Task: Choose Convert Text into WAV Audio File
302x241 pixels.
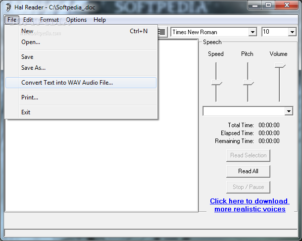Action: pos(81,83)
